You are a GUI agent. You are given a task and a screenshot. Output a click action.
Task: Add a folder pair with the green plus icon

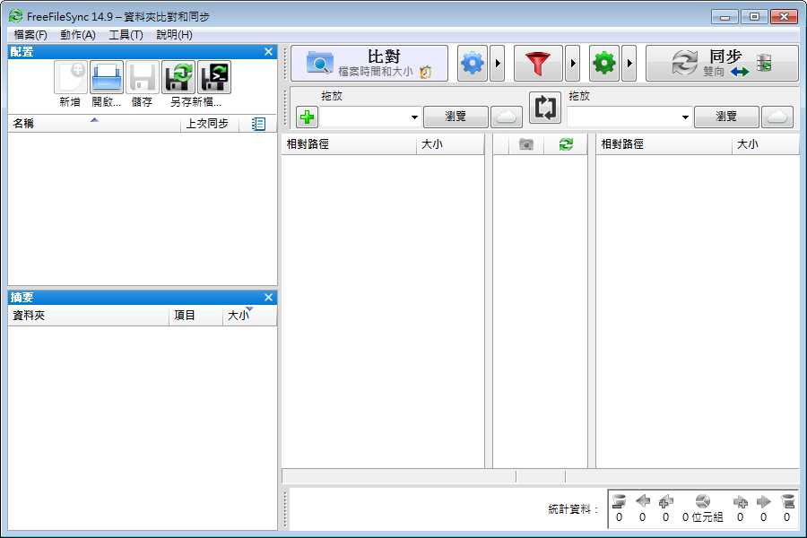[305, 117]
